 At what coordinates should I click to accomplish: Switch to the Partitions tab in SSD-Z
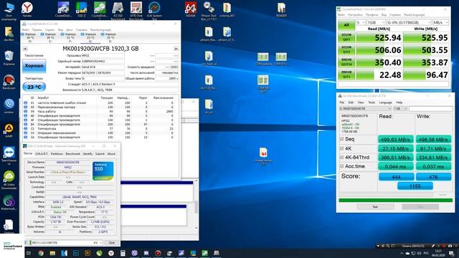coord(57,153)
